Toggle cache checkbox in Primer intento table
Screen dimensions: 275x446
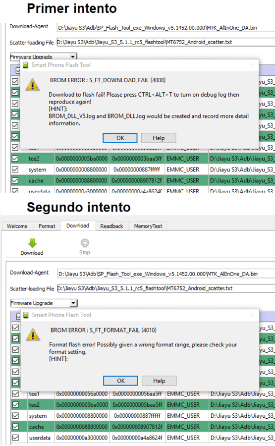tap(15, 180)
